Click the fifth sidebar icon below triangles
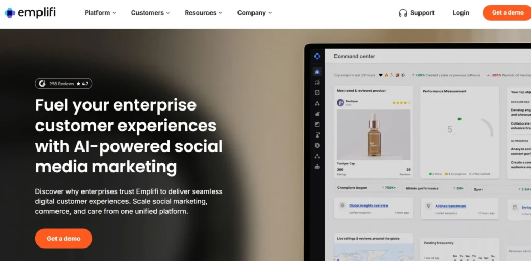The image size is (531, 261). (x=317, y=114)
